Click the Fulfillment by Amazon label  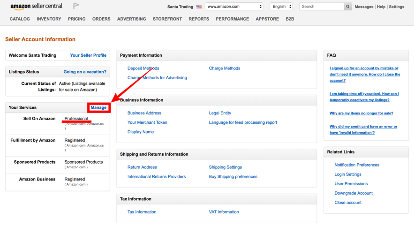click(x=33, y=140)
